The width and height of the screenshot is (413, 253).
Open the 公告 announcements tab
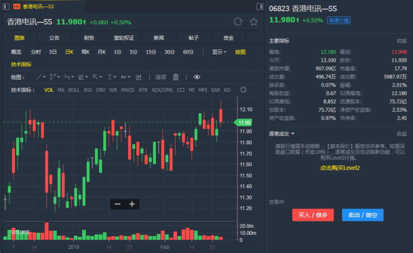tap(54, 38)
